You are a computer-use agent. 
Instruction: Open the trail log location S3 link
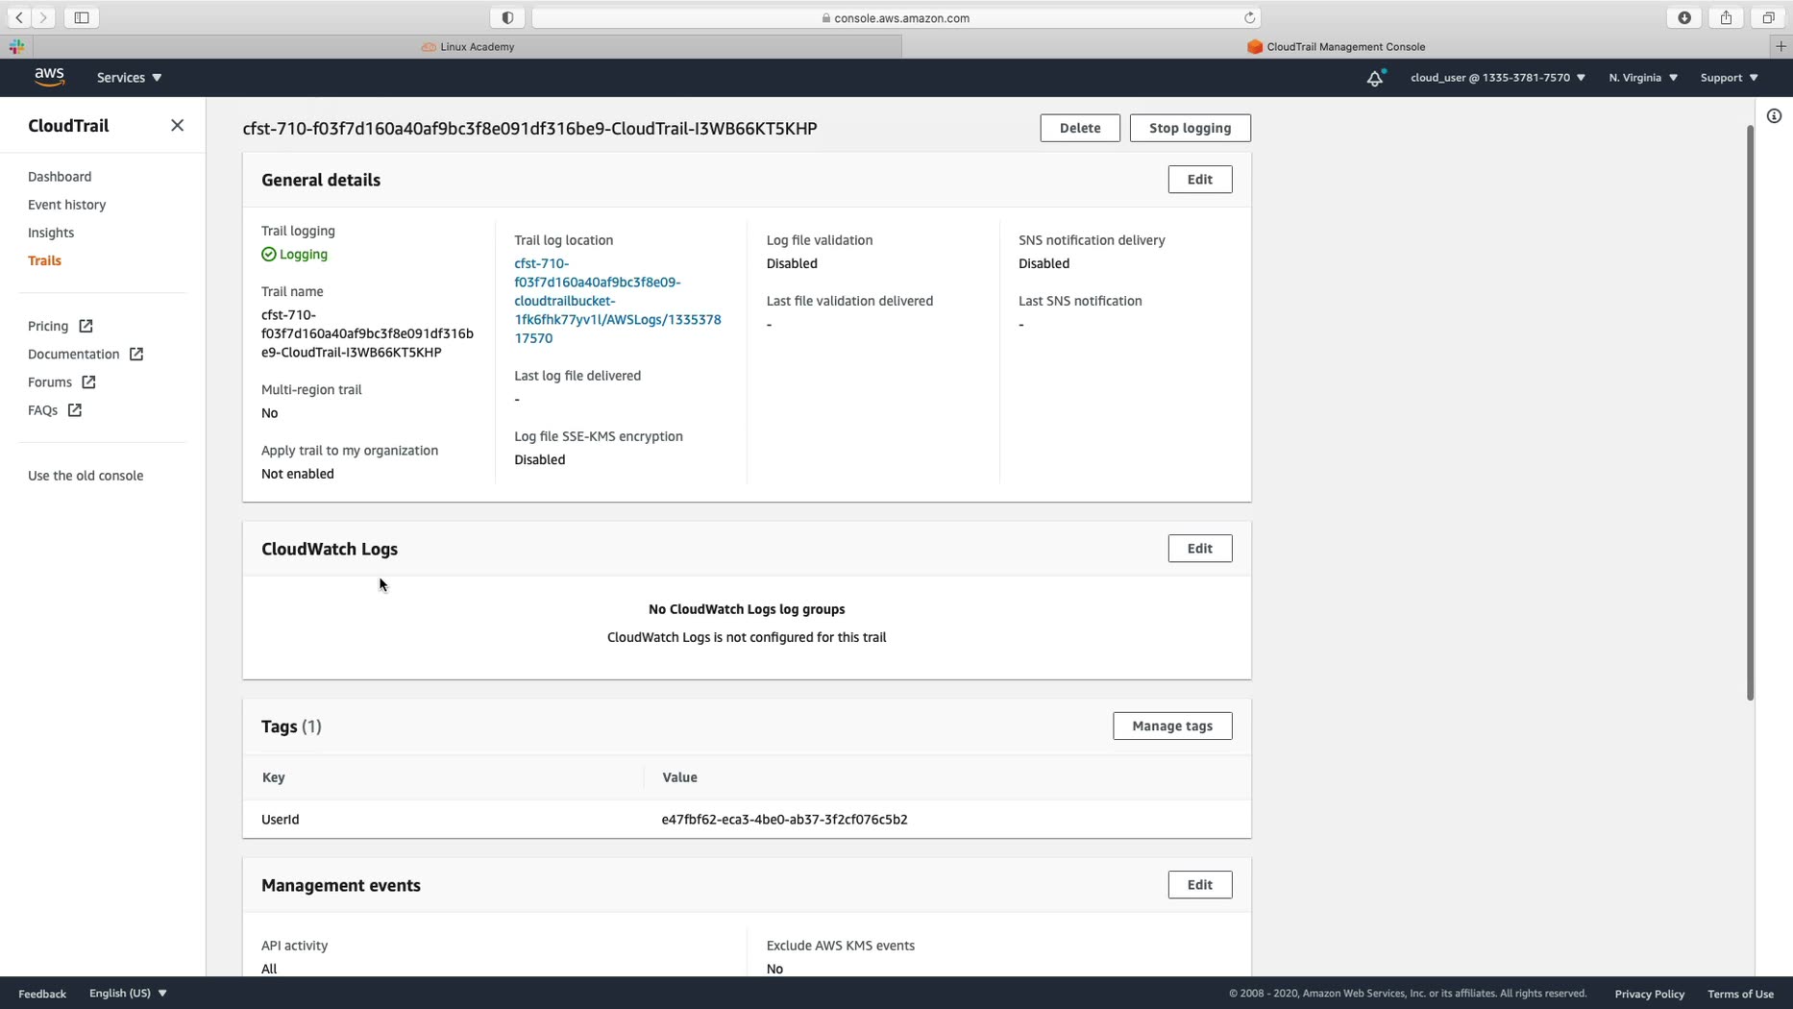pos(618,301)
